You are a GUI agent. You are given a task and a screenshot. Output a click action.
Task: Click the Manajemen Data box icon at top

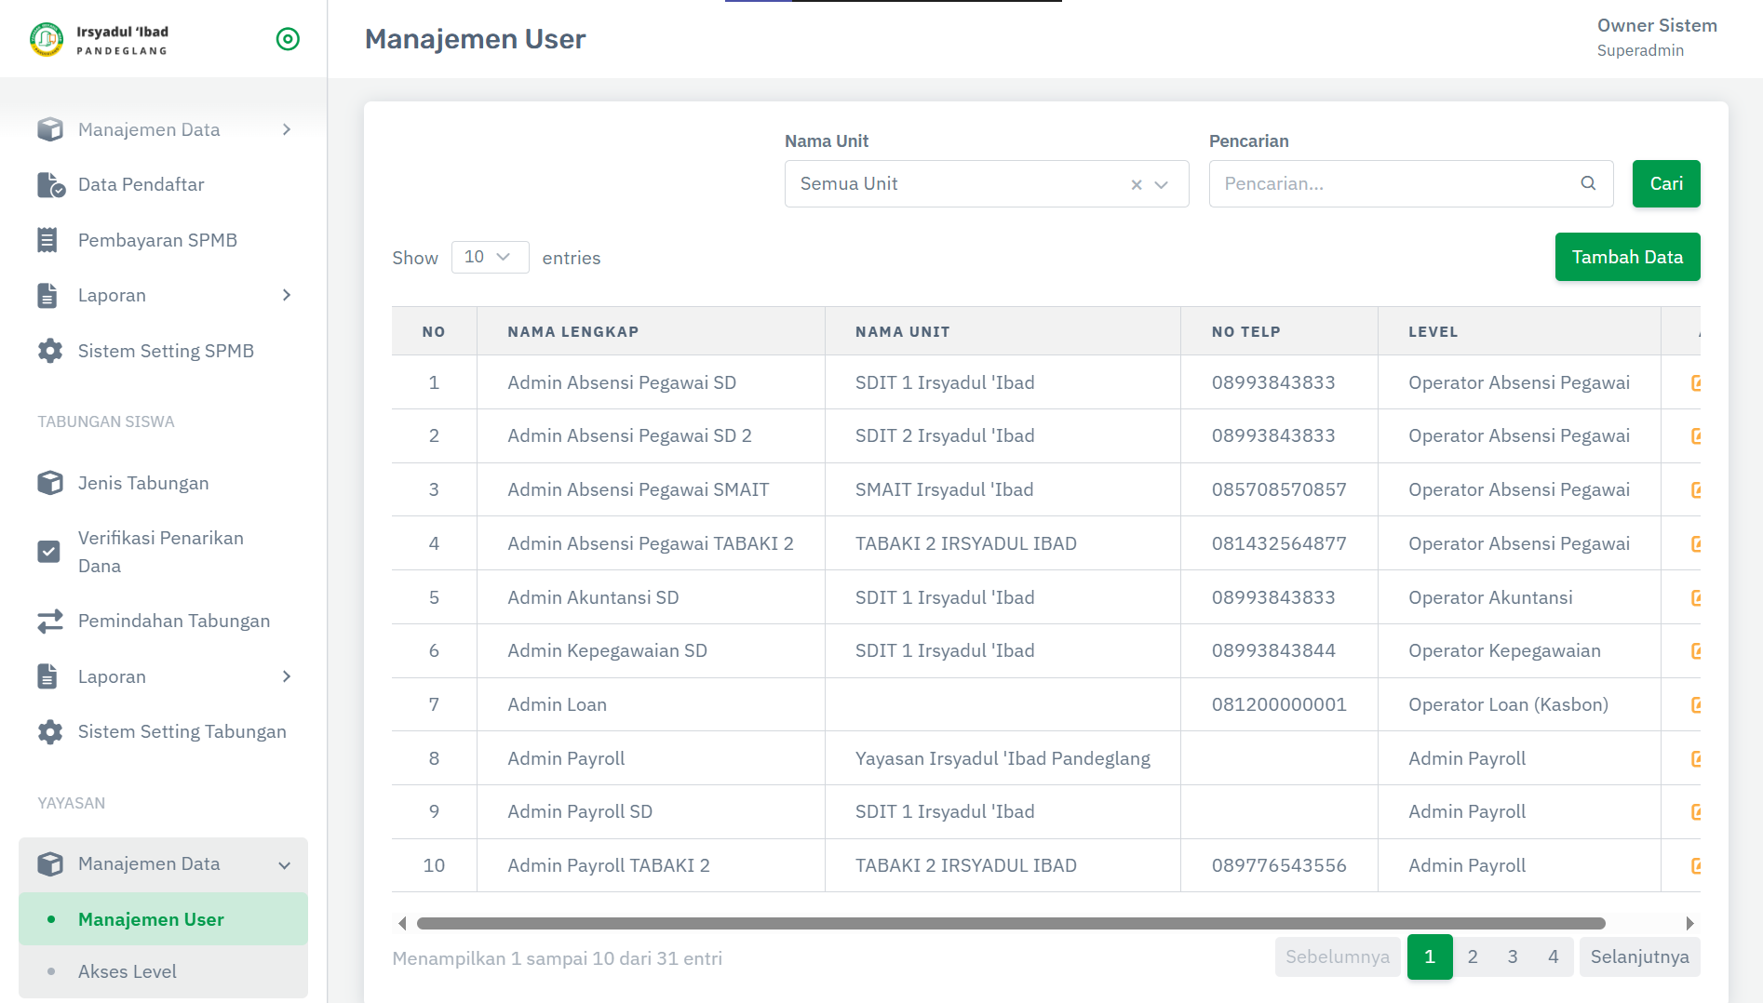click(50, 129)
